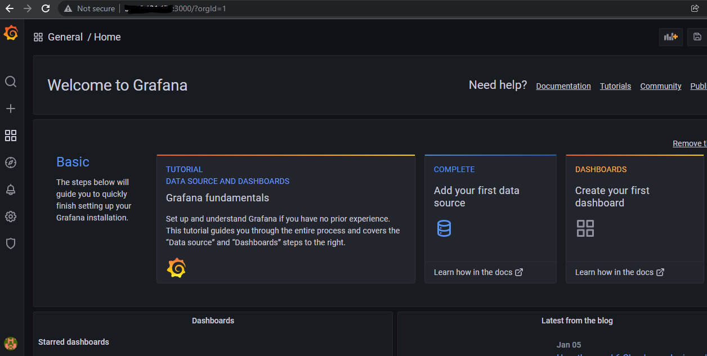
Task: Open the user avatar at sidebar bottom
Action: pyautogui.click(x=11, y=344)
